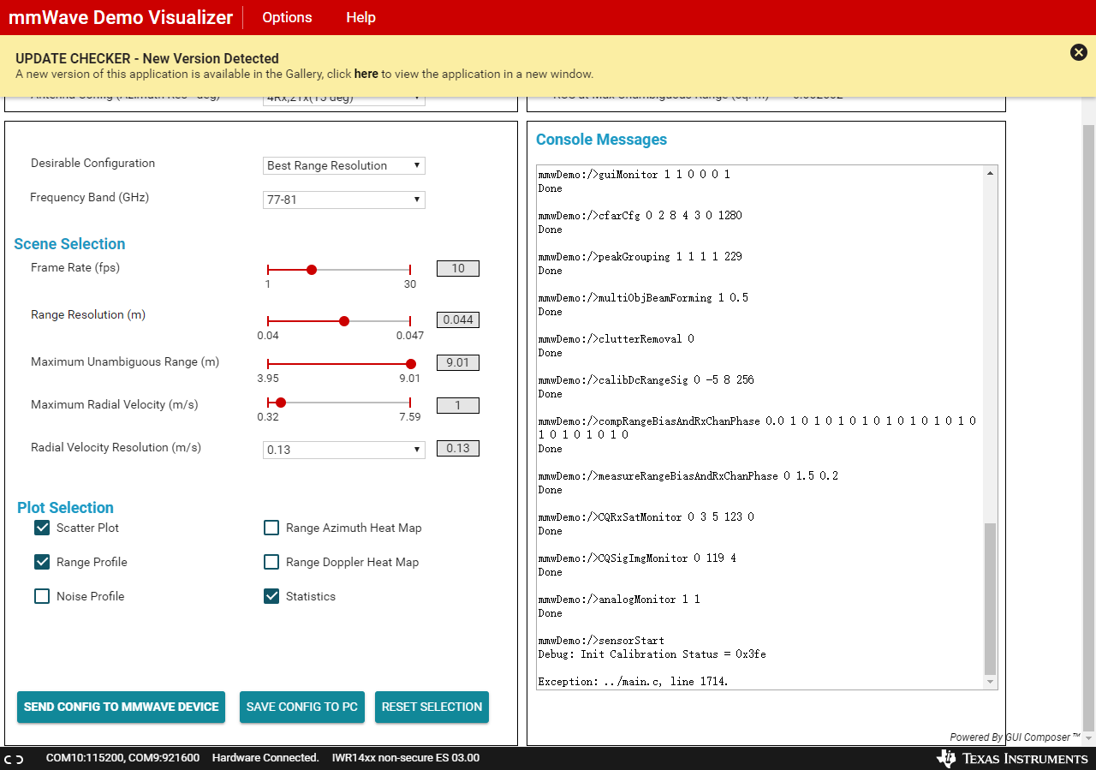Close the Update Checker notification banner
Image resolution: width=1096 pixels, height=770 pixels.
(x=1079, y=52)
